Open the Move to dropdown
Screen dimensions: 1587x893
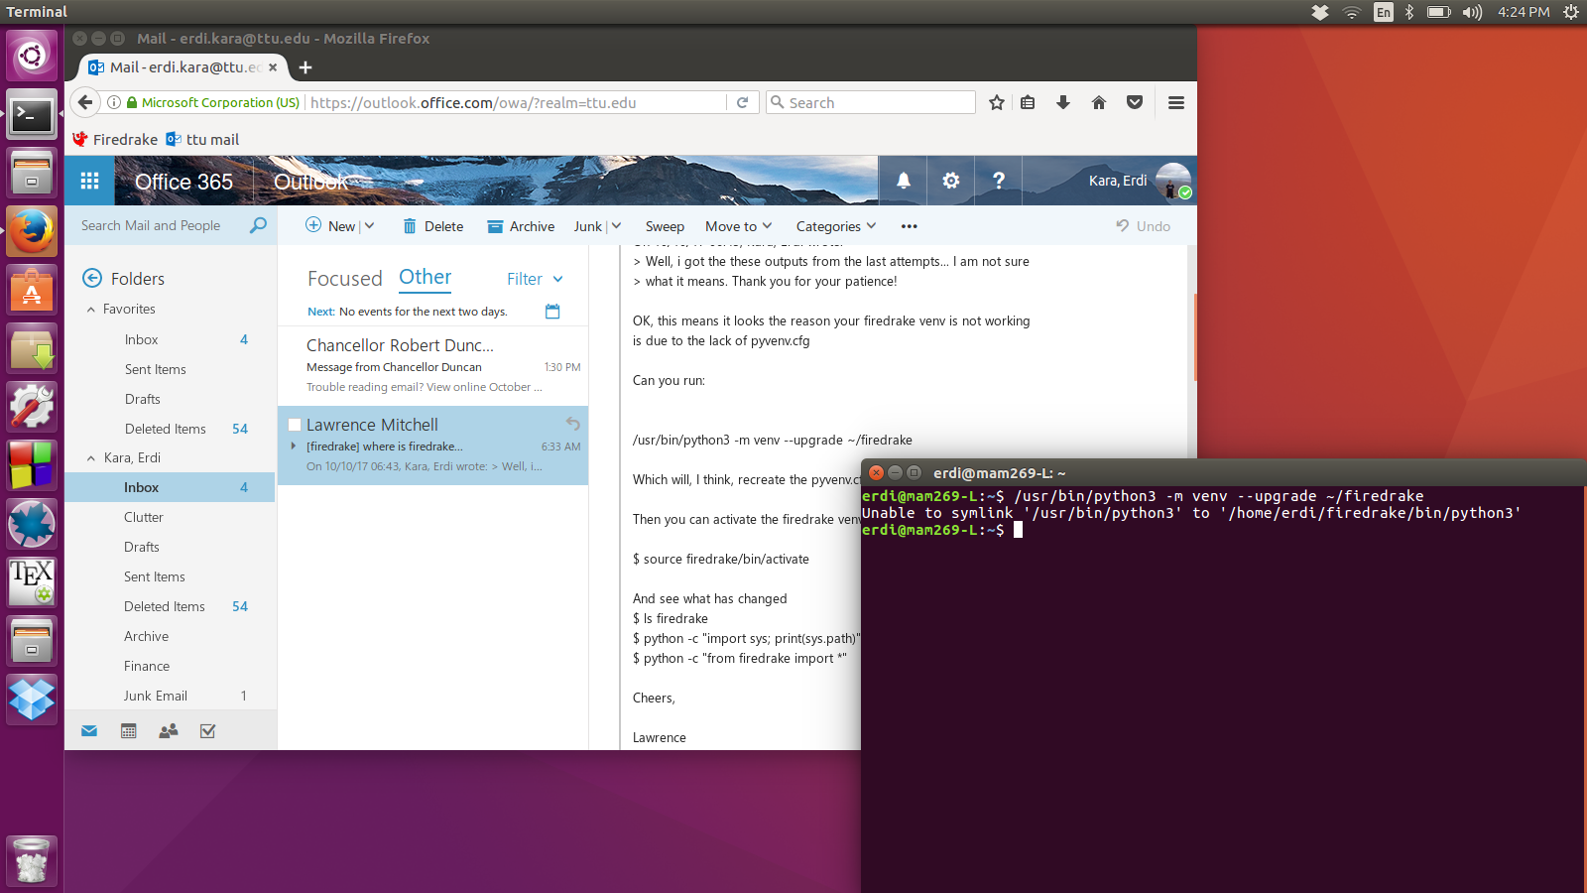[738, 226]
